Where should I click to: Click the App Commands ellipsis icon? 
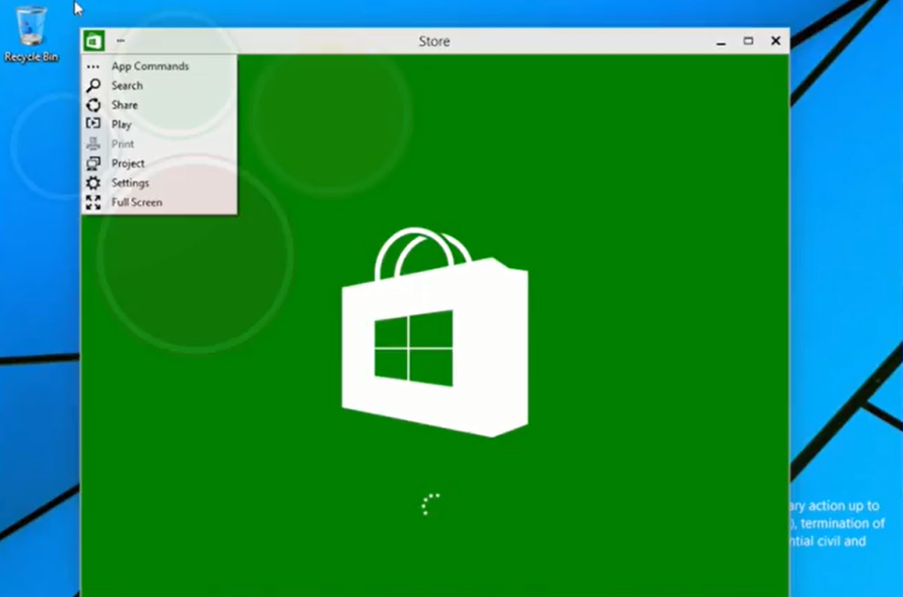pyautogui.click(x=93, y=66)
